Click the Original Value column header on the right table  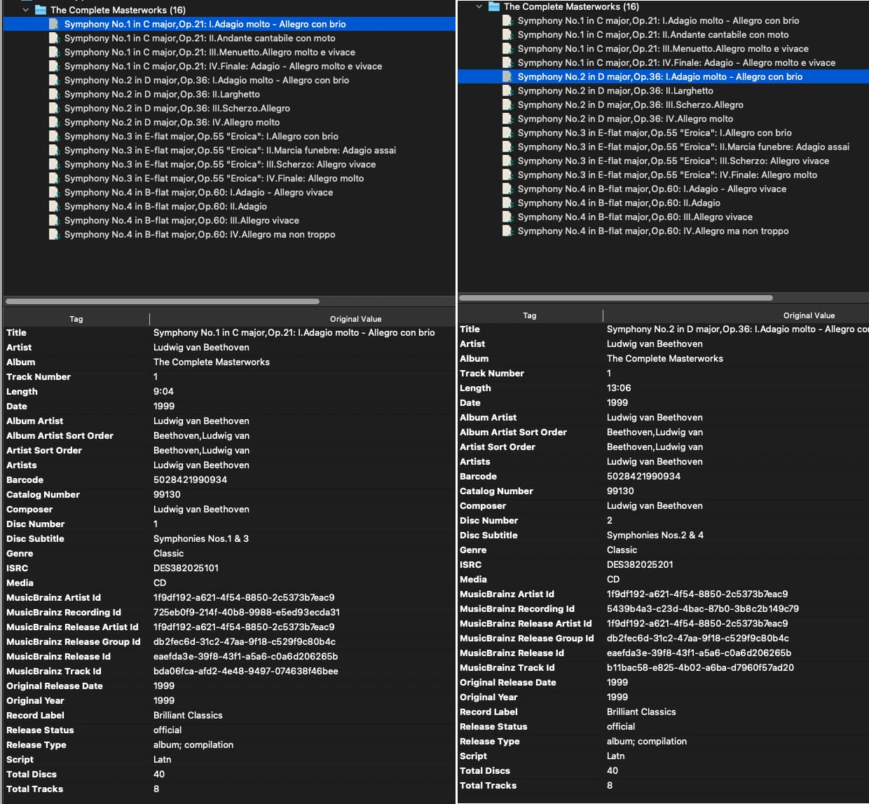click(x=809, y=315)
